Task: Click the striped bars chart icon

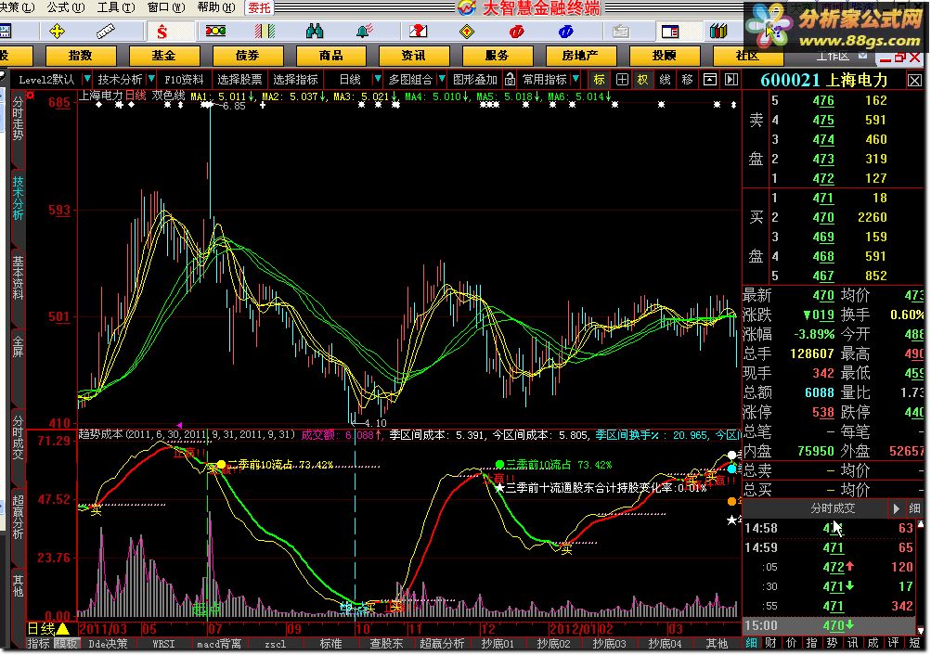Action: click(265, 31)
